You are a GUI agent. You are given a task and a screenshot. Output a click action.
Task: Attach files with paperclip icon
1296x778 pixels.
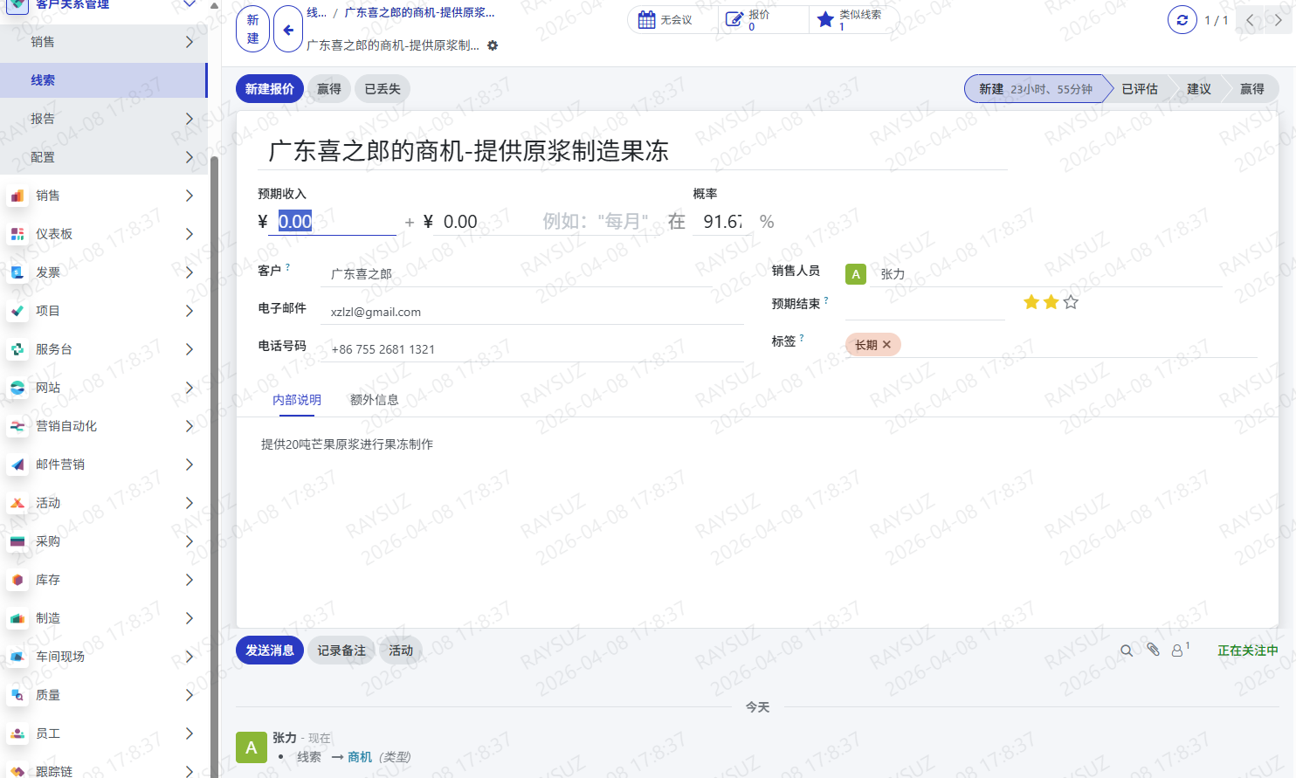[x=1154, y=650]
